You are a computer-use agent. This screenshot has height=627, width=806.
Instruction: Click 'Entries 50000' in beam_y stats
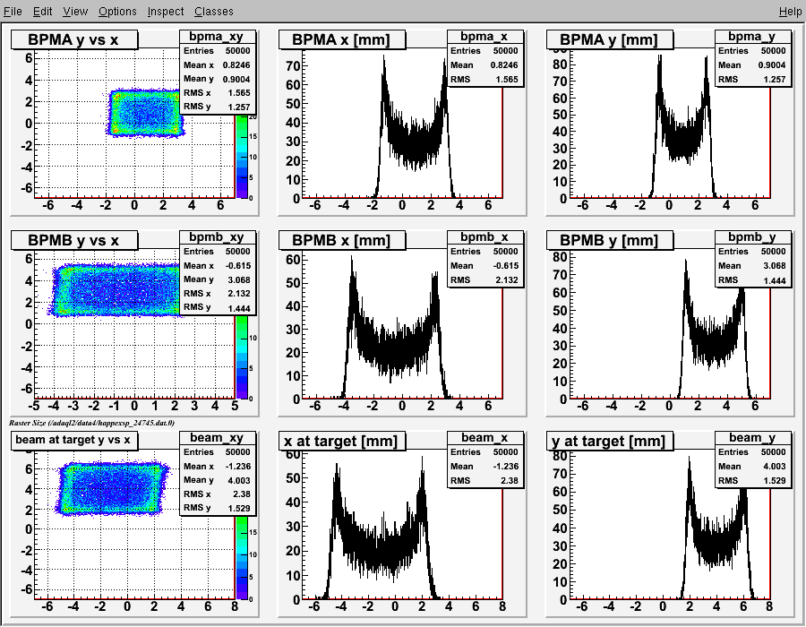click(752, 451)
